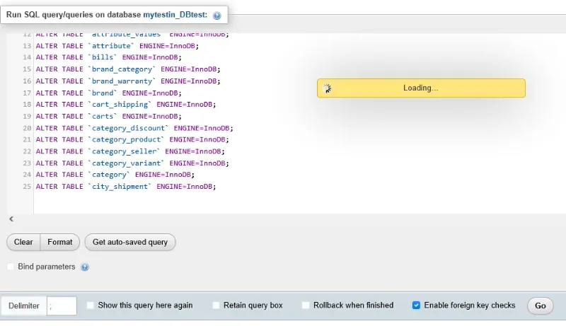
Task: Click line number 25 in gutter
Action: [27, 187]
